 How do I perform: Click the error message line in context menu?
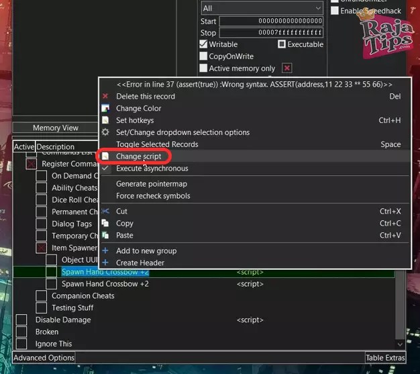pos(254,84)
